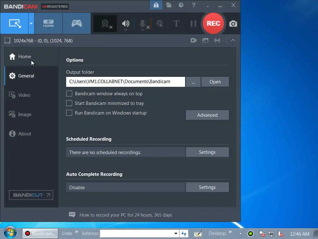The width and height of the screenshot is (318, 239).
Task: Enable Start Bandicam minimized to tray
Action: click(69, 103)
